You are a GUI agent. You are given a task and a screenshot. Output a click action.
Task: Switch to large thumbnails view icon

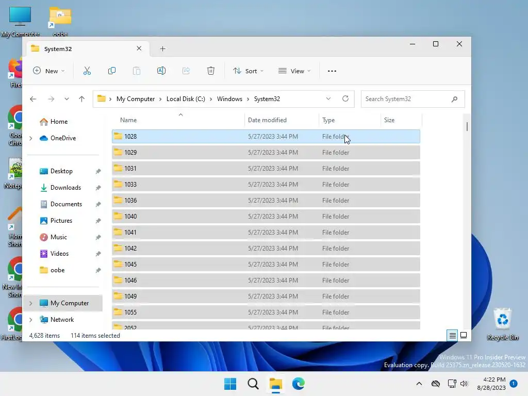(x=464, y=335)
